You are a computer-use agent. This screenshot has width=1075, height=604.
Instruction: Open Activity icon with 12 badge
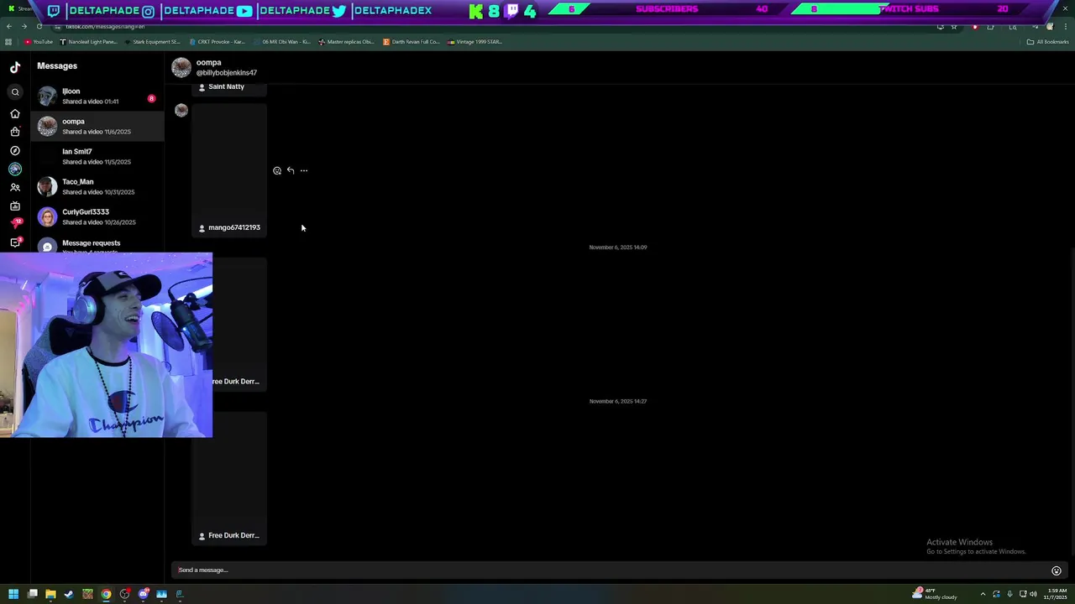(15, 224)
